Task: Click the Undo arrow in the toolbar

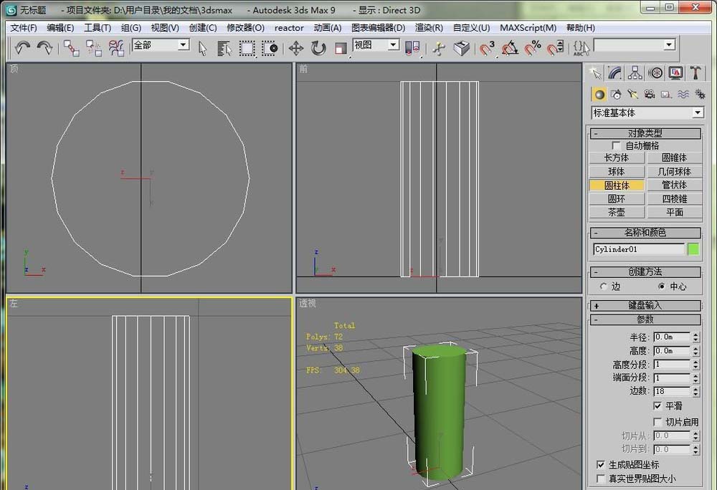Action: click(23, 48)
